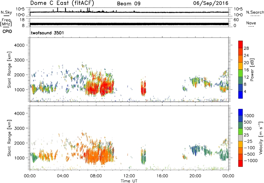Click '2000' range label in power panel
Viewport: 264px width, 183px height.
[x=19, y=75]
